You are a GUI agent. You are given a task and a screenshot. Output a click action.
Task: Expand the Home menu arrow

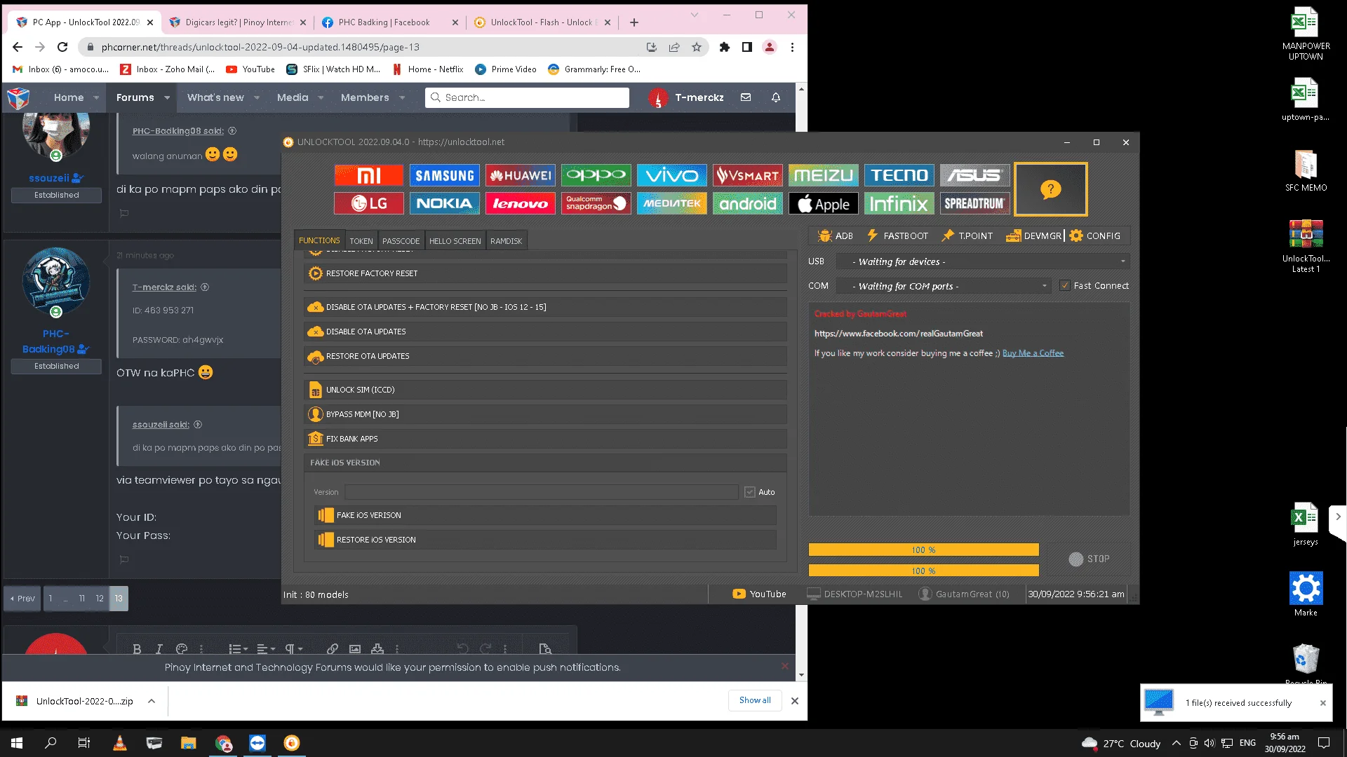point(96,97)
